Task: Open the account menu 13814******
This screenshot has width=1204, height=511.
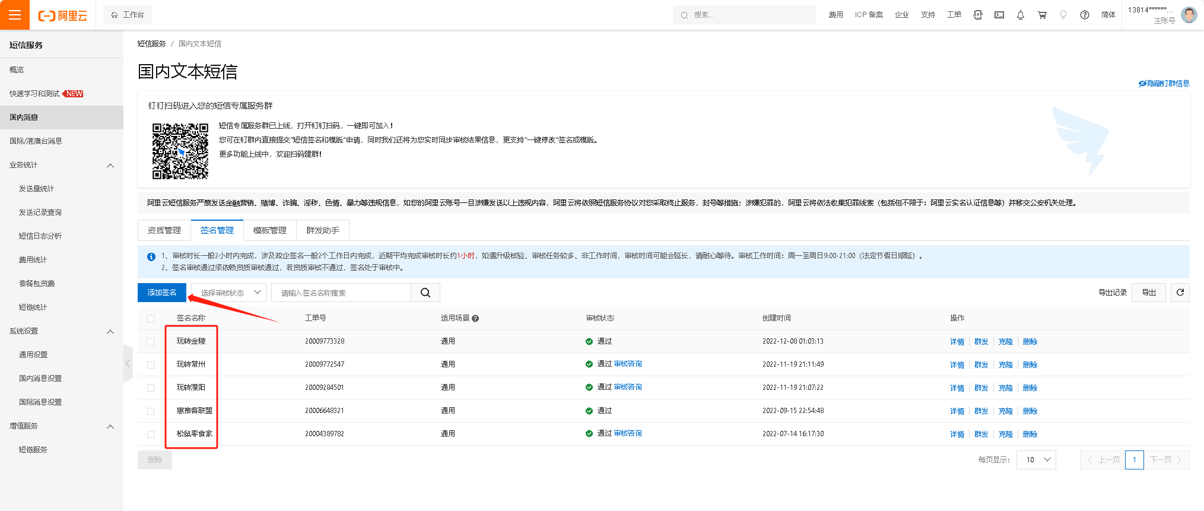Action: pos(1151,15)
